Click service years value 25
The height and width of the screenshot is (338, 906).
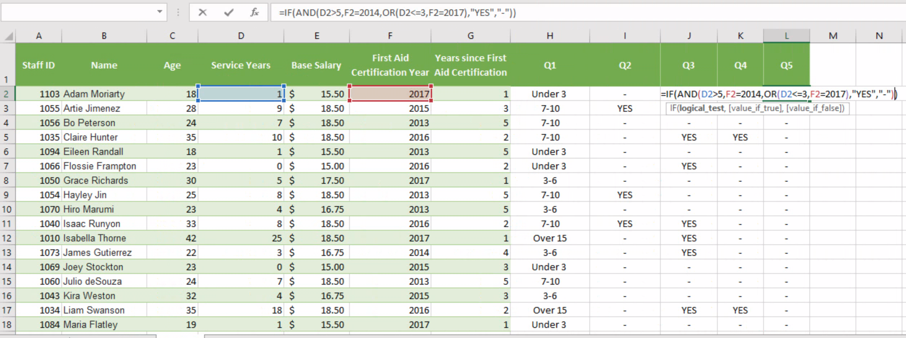[x=241, y=238]
